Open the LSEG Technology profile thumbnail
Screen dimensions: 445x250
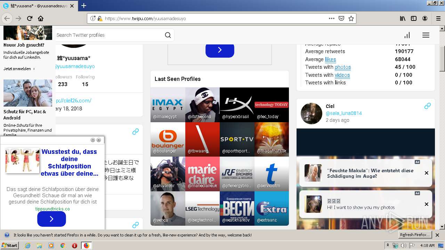202,208
